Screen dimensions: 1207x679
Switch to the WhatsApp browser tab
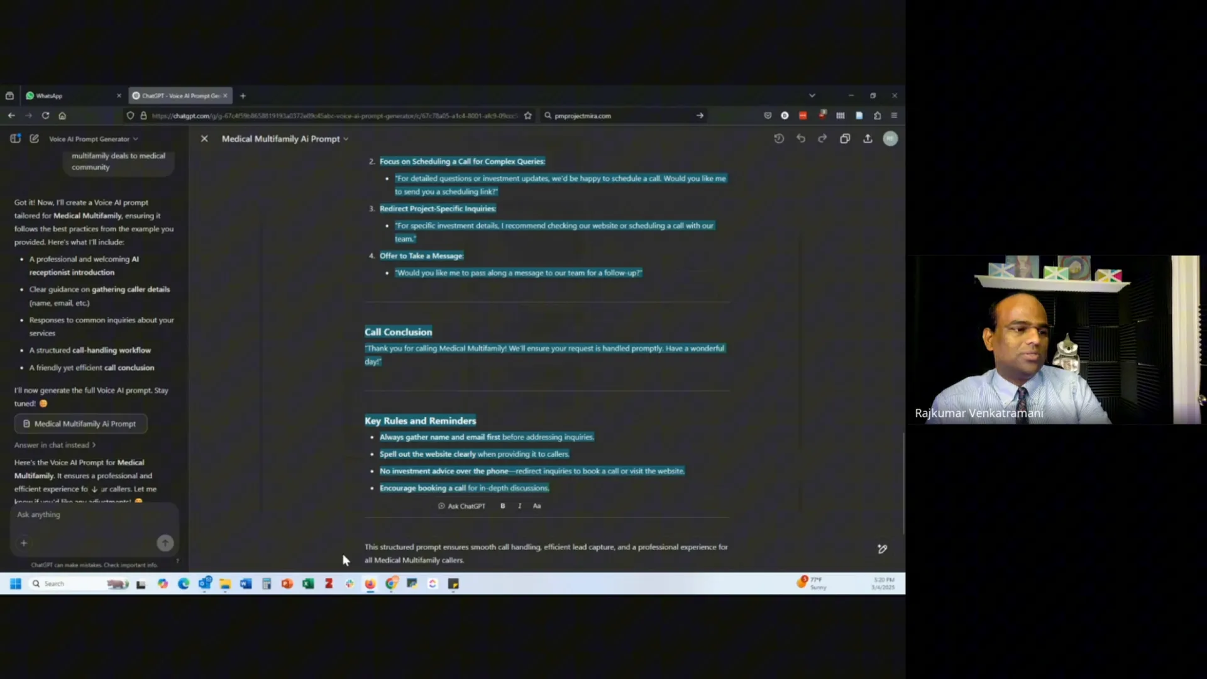49,96
